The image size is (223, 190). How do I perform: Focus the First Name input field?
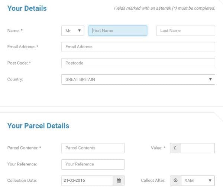click(x=118, y=31)
